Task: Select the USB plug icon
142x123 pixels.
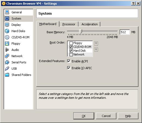Action: 7,69
